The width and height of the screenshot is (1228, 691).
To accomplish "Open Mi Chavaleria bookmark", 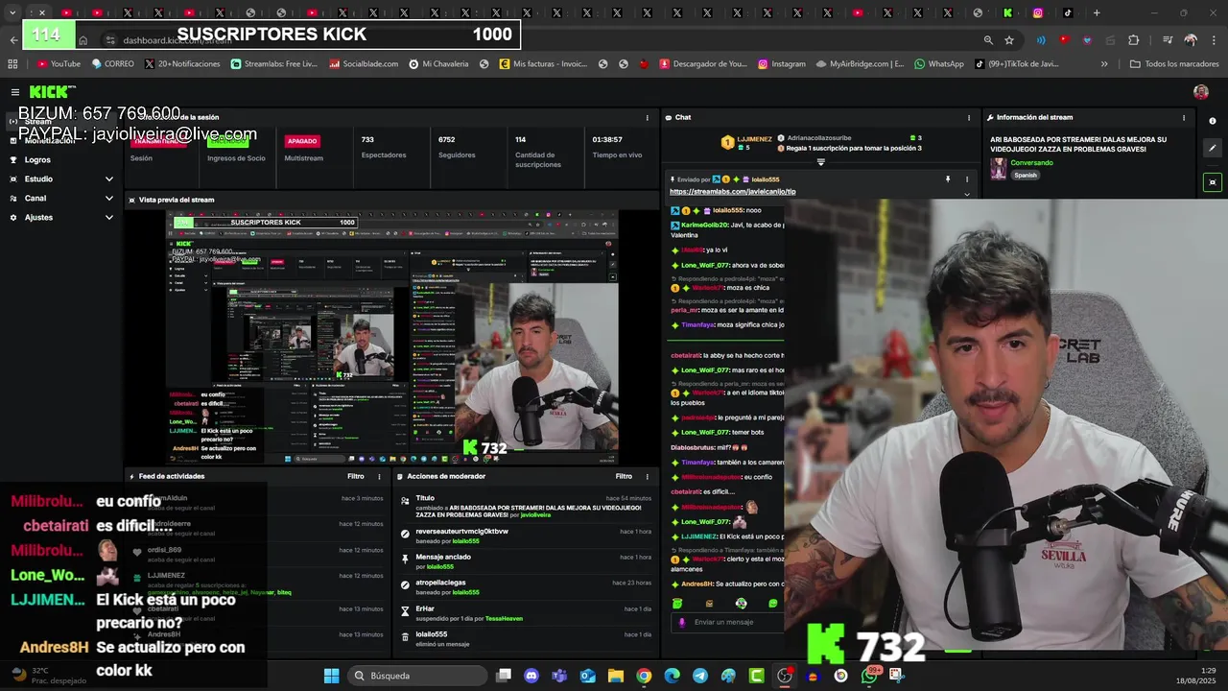I will click(x=438, y=64).
